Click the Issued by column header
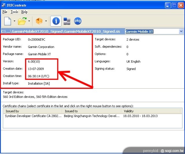This screenshot has width=185, height=154. tap(33, 111)
